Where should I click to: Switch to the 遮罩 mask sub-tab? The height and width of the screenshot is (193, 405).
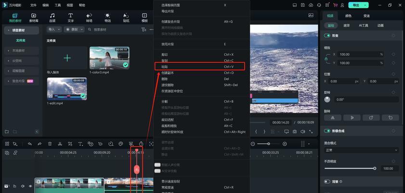[x=347, y=26]
